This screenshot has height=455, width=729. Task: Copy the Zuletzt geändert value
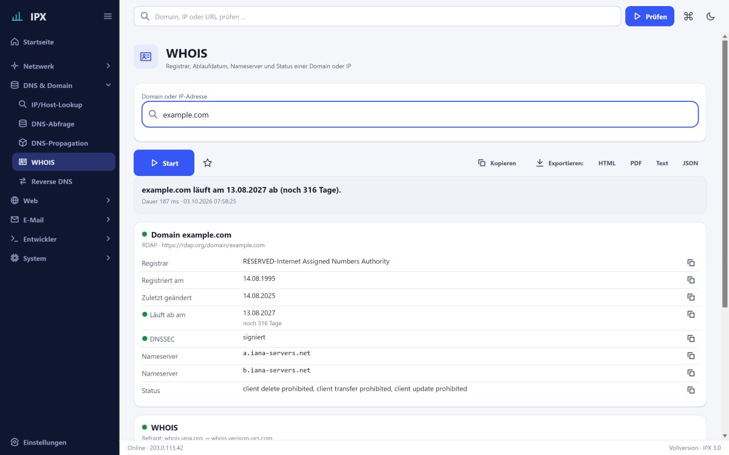click(x=691, y=297)
